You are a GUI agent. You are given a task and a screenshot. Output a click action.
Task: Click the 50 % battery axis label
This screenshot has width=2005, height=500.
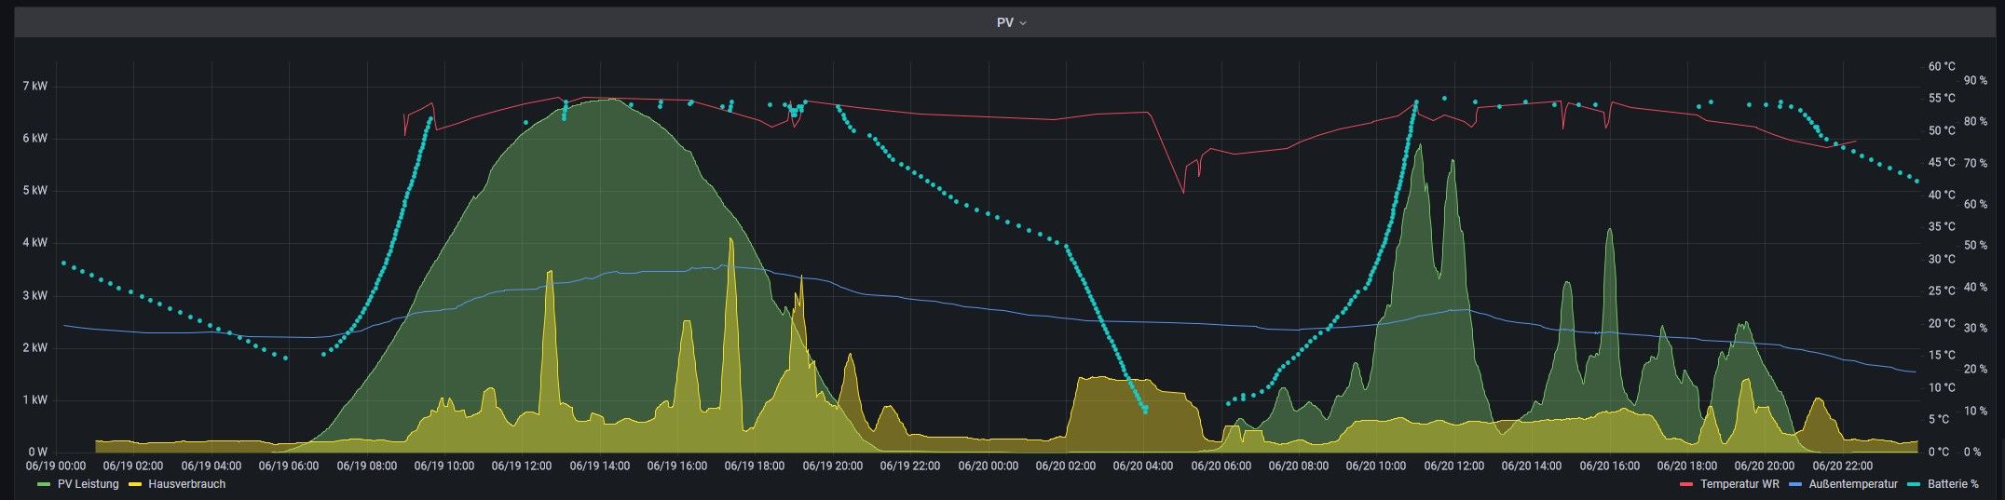point(1975,246)
